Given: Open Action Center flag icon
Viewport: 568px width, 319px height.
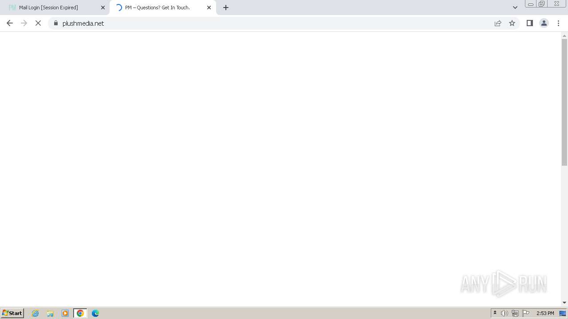Looking at the screenshot, I should 526,313.
